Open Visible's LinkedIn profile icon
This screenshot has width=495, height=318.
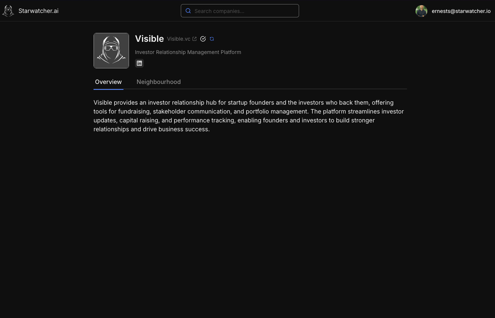point(139,63)
